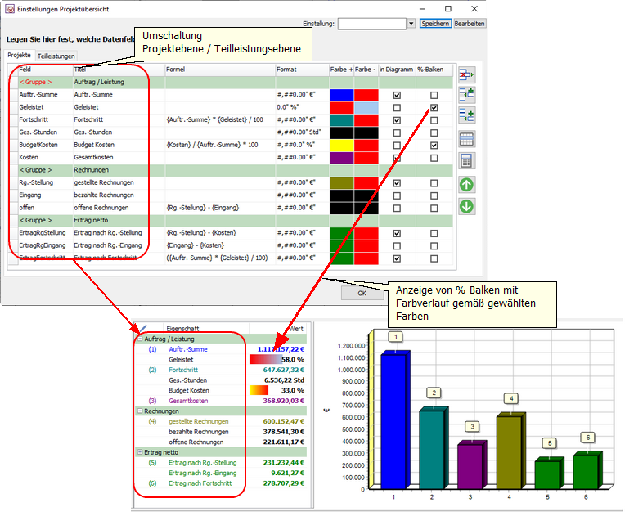Switch to the Teilleistungen tab
Screen dimensions: 625x512
(x=56, y=56)
